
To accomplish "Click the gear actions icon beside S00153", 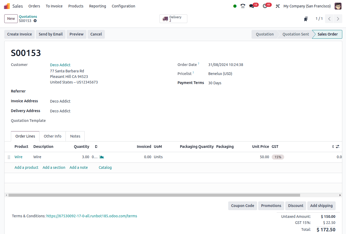I will tap(35, 21).
